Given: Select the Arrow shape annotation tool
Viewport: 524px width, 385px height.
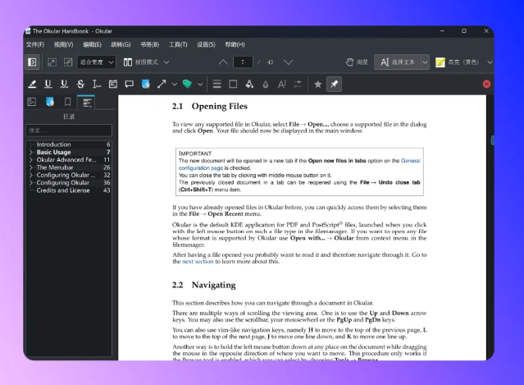Looking at the screenshot, I should tap(162, 84).
